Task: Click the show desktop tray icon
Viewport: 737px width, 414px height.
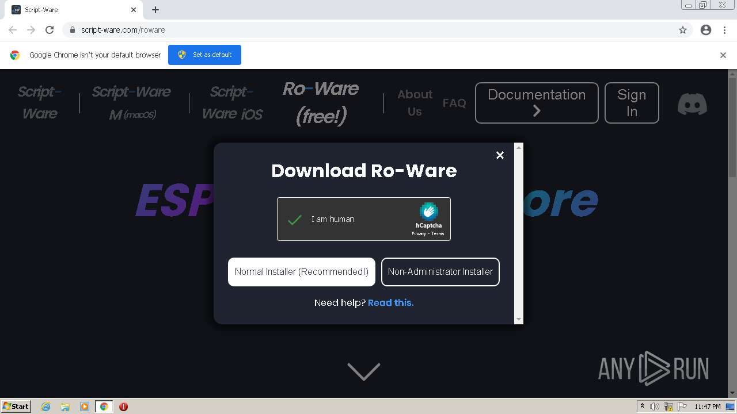Action: click(730, 407)
